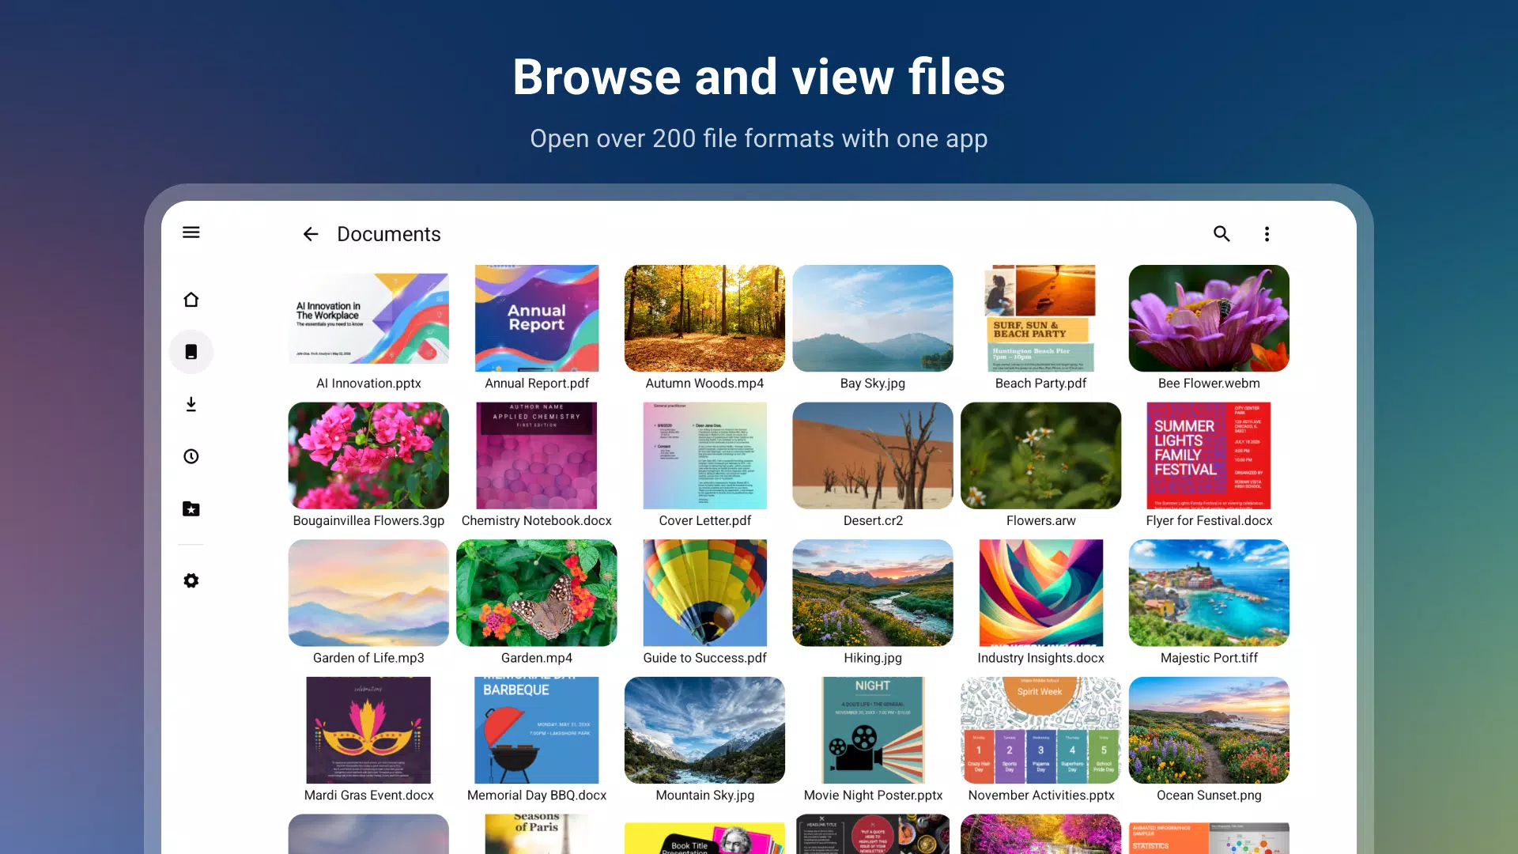Search files with the magnifier icon
This screenshot has width=1518, height=854.
click(1222, 234)
